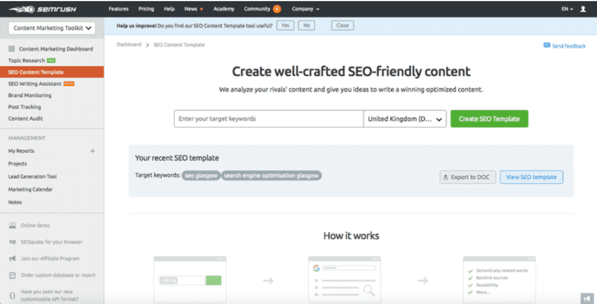Click the Dashboard breadcrumb link
Image resolution: width=597 pixels, height=304 pixels.
[129, 45]
